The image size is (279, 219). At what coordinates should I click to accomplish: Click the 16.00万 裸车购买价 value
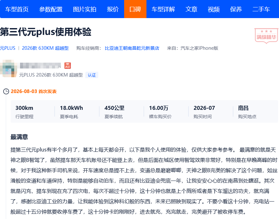click(x=158, y=108)
